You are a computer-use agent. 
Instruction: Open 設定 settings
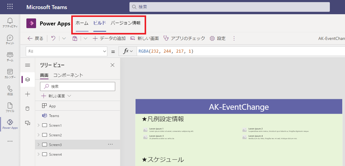coord(218,38)
